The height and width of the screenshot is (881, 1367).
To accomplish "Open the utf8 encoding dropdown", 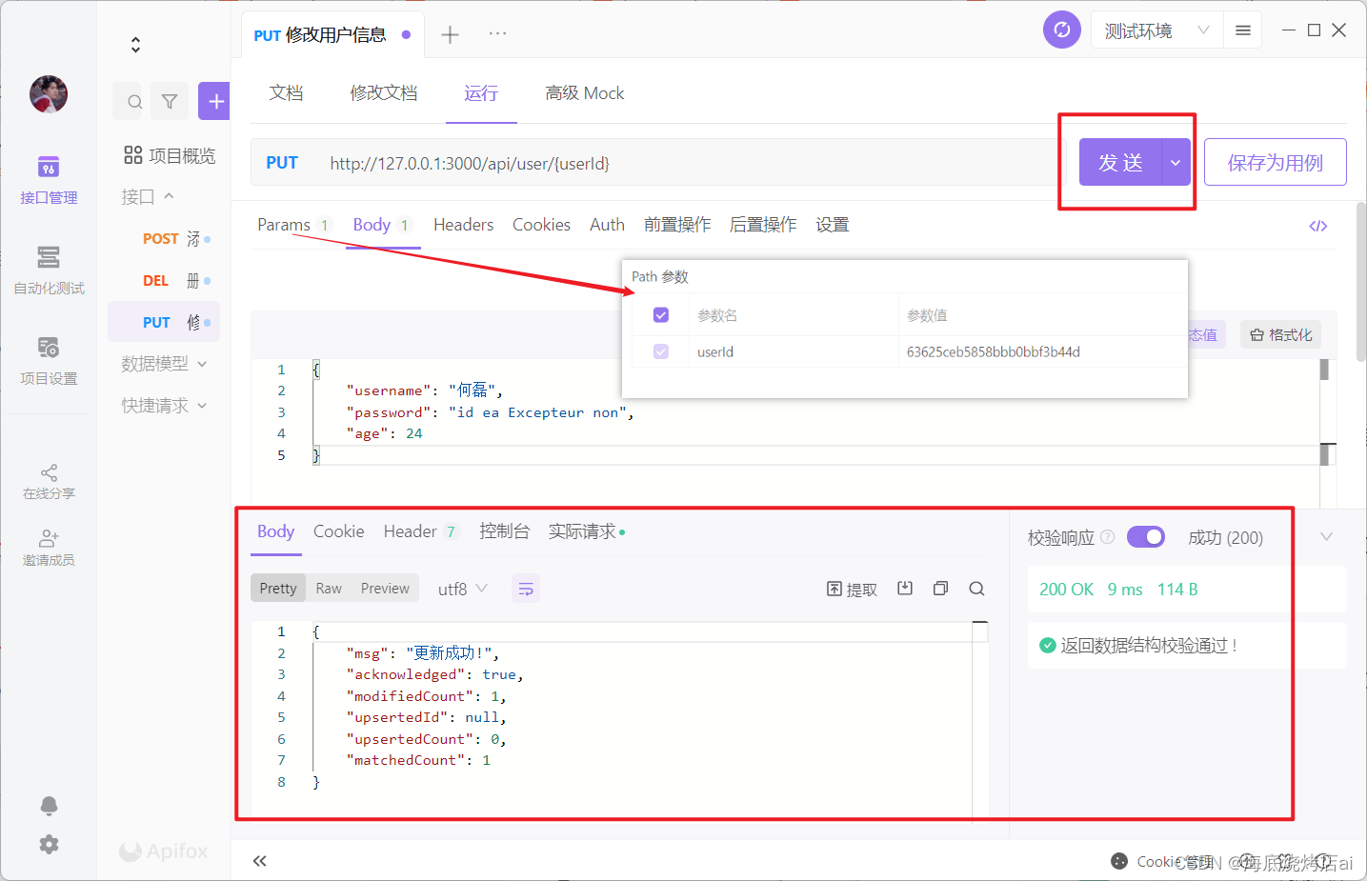I will [x=463, y=589].
